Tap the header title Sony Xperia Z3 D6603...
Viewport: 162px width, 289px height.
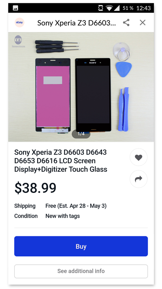tap(77, 23)
